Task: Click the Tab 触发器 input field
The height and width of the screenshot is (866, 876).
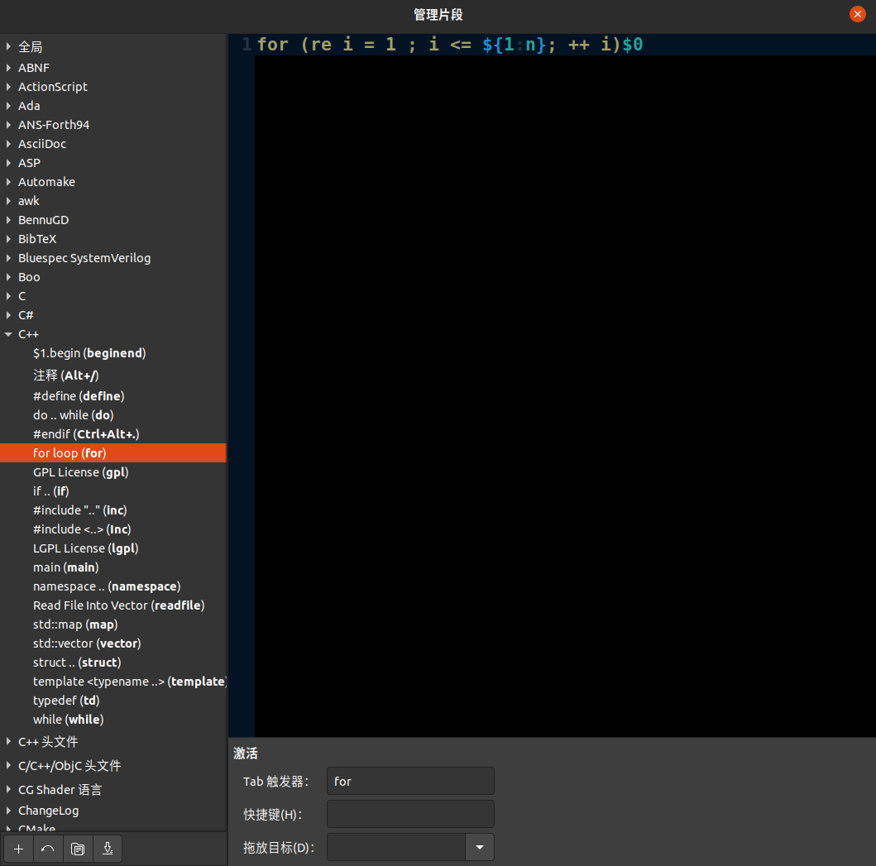Action: pyautogui.click(x=410, y=781)
